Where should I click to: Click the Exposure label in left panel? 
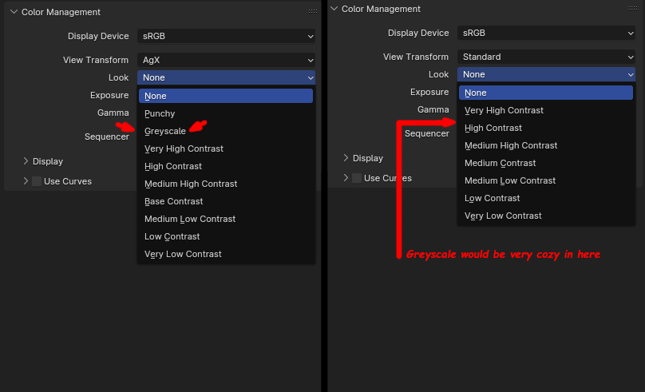109,96
